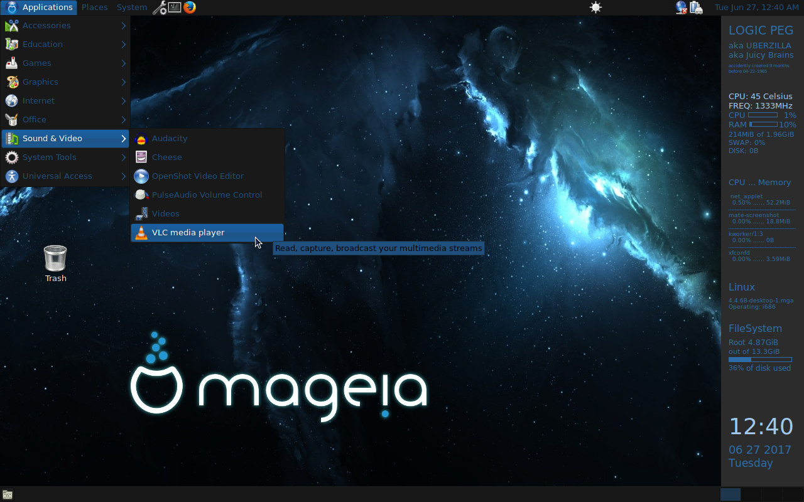804x502 pixels.
Task: Click the network applet tray icon
Action: pos(682,8)
